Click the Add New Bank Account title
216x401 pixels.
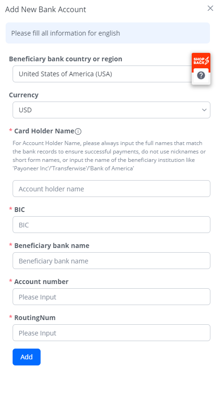[46, 9]
